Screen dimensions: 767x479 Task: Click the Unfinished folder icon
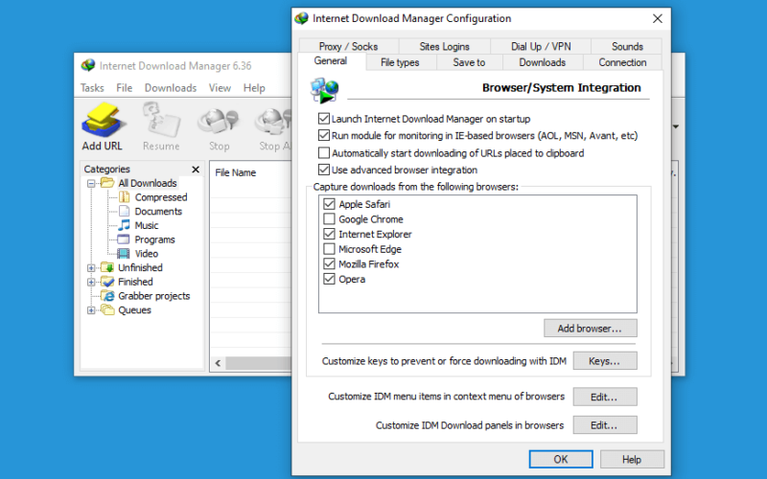click(x=107, y=267)
